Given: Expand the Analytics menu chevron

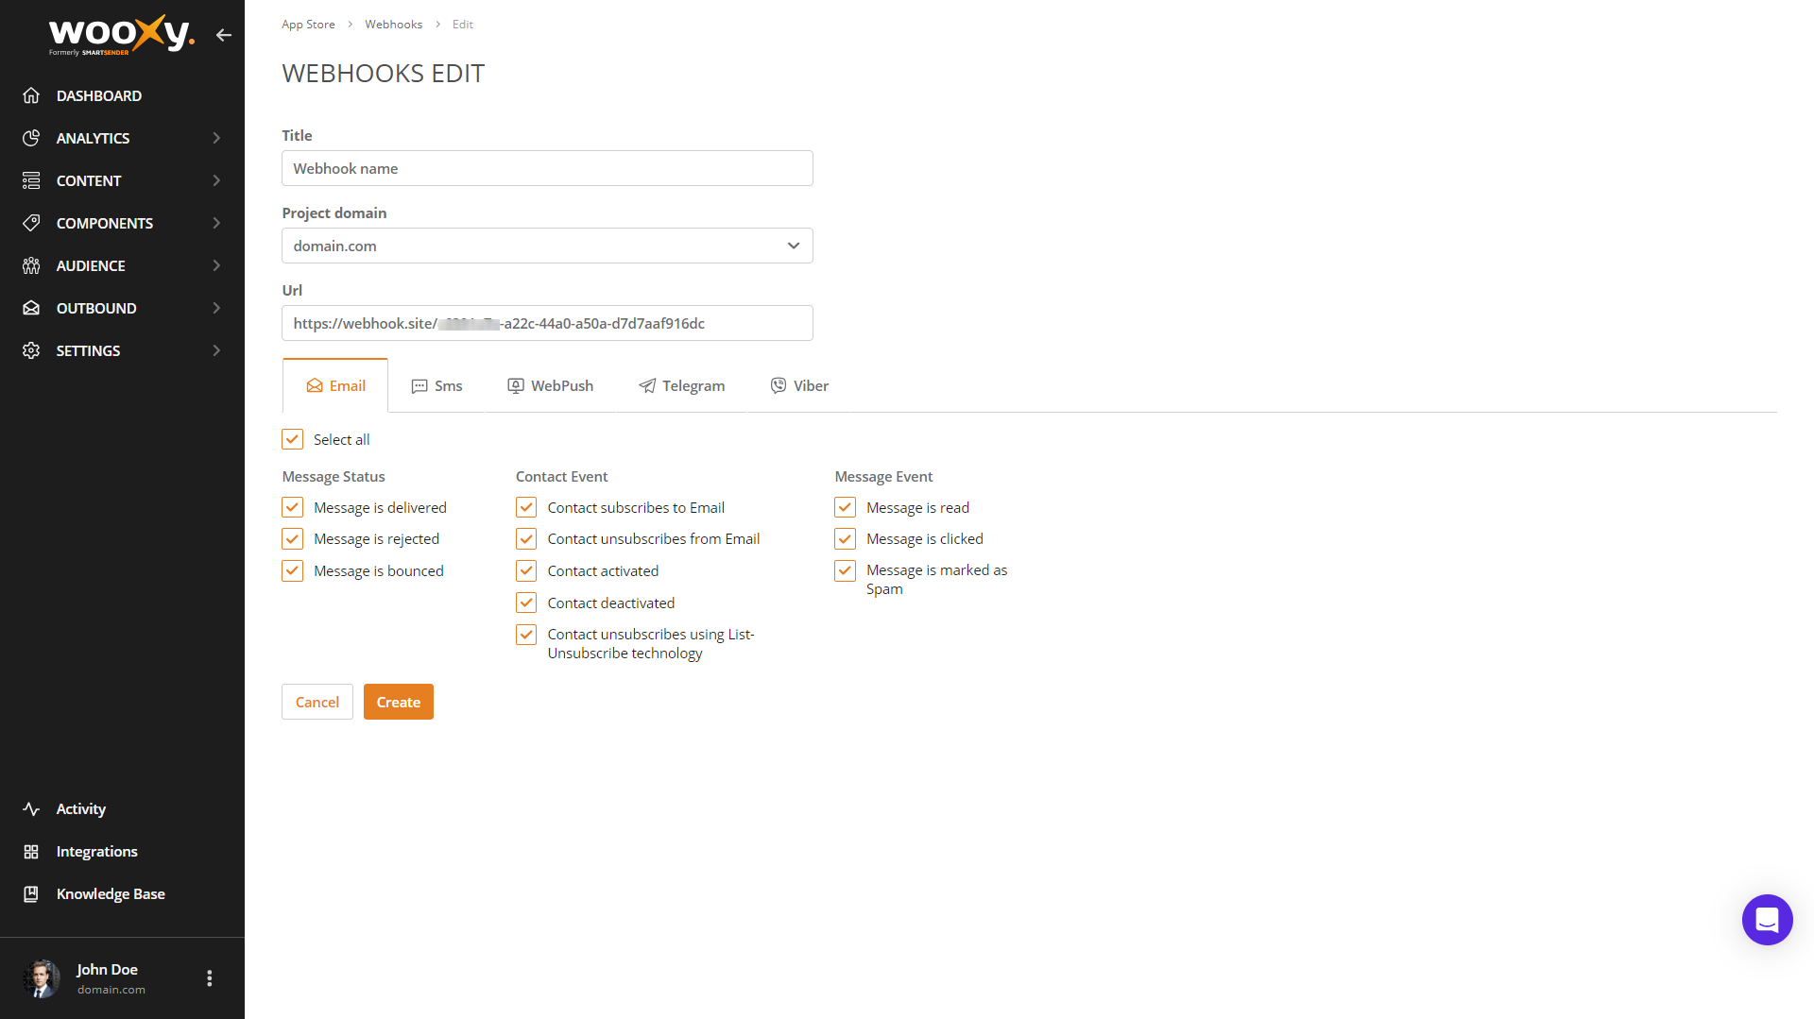Looking at the screenshot, I should pos(216,138).
